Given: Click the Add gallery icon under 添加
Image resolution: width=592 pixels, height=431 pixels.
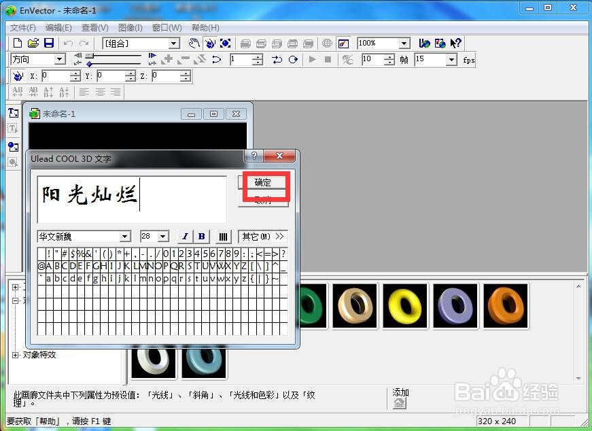Looking at the screenshot, I should (400, 403).
